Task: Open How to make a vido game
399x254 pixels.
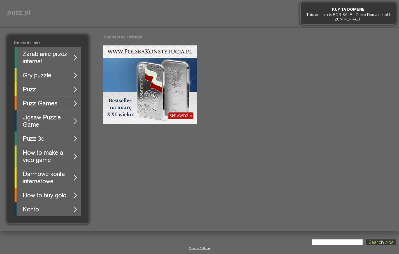Action: tap(43, 156)
